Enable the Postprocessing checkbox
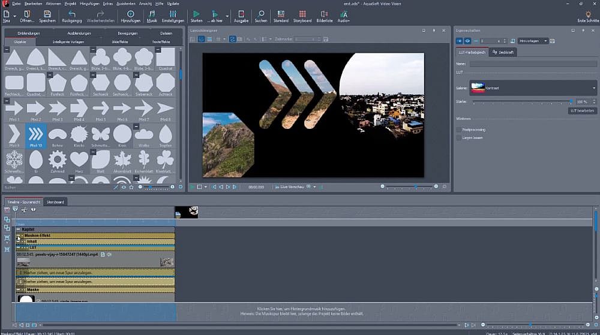The height and width of the screenshot is (335, 600). [x=459, y=129]
